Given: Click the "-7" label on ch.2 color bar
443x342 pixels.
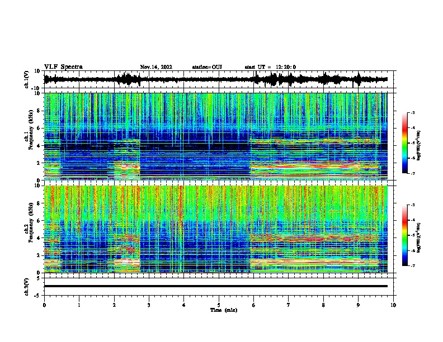Looking at the screenshot, I should tap(412, 265).
